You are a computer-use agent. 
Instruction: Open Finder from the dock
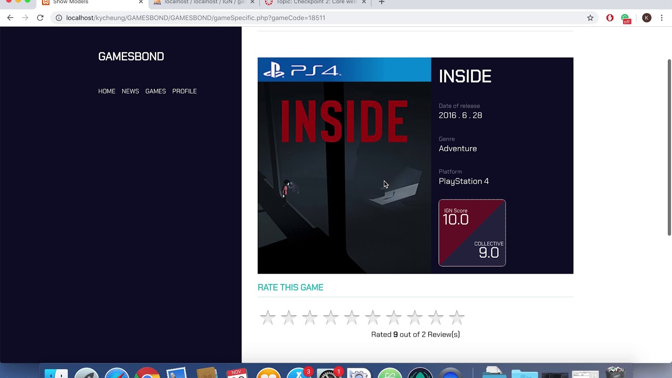click(x=56, y=374)
